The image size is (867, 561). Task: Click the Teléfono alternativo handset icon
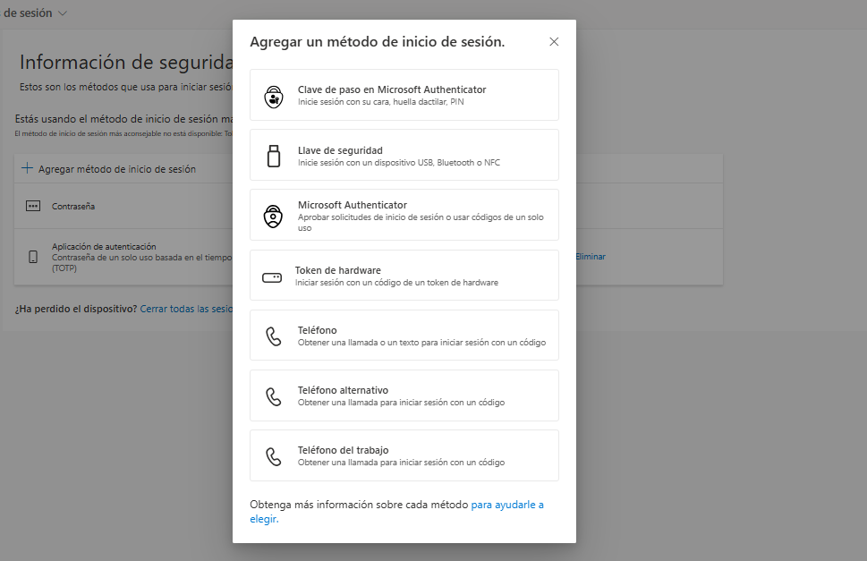click(x=273, y=396)
